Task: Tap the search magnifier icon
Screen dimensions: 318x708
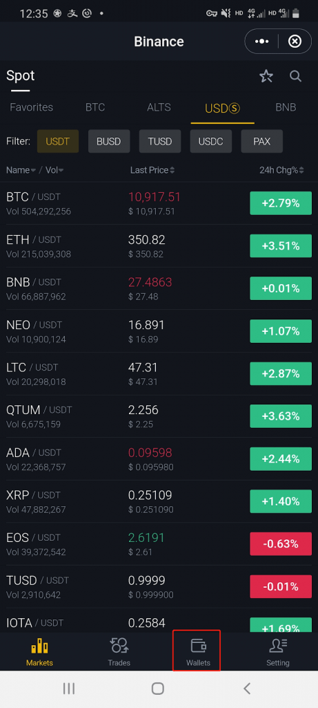Action: coord(295,76)
